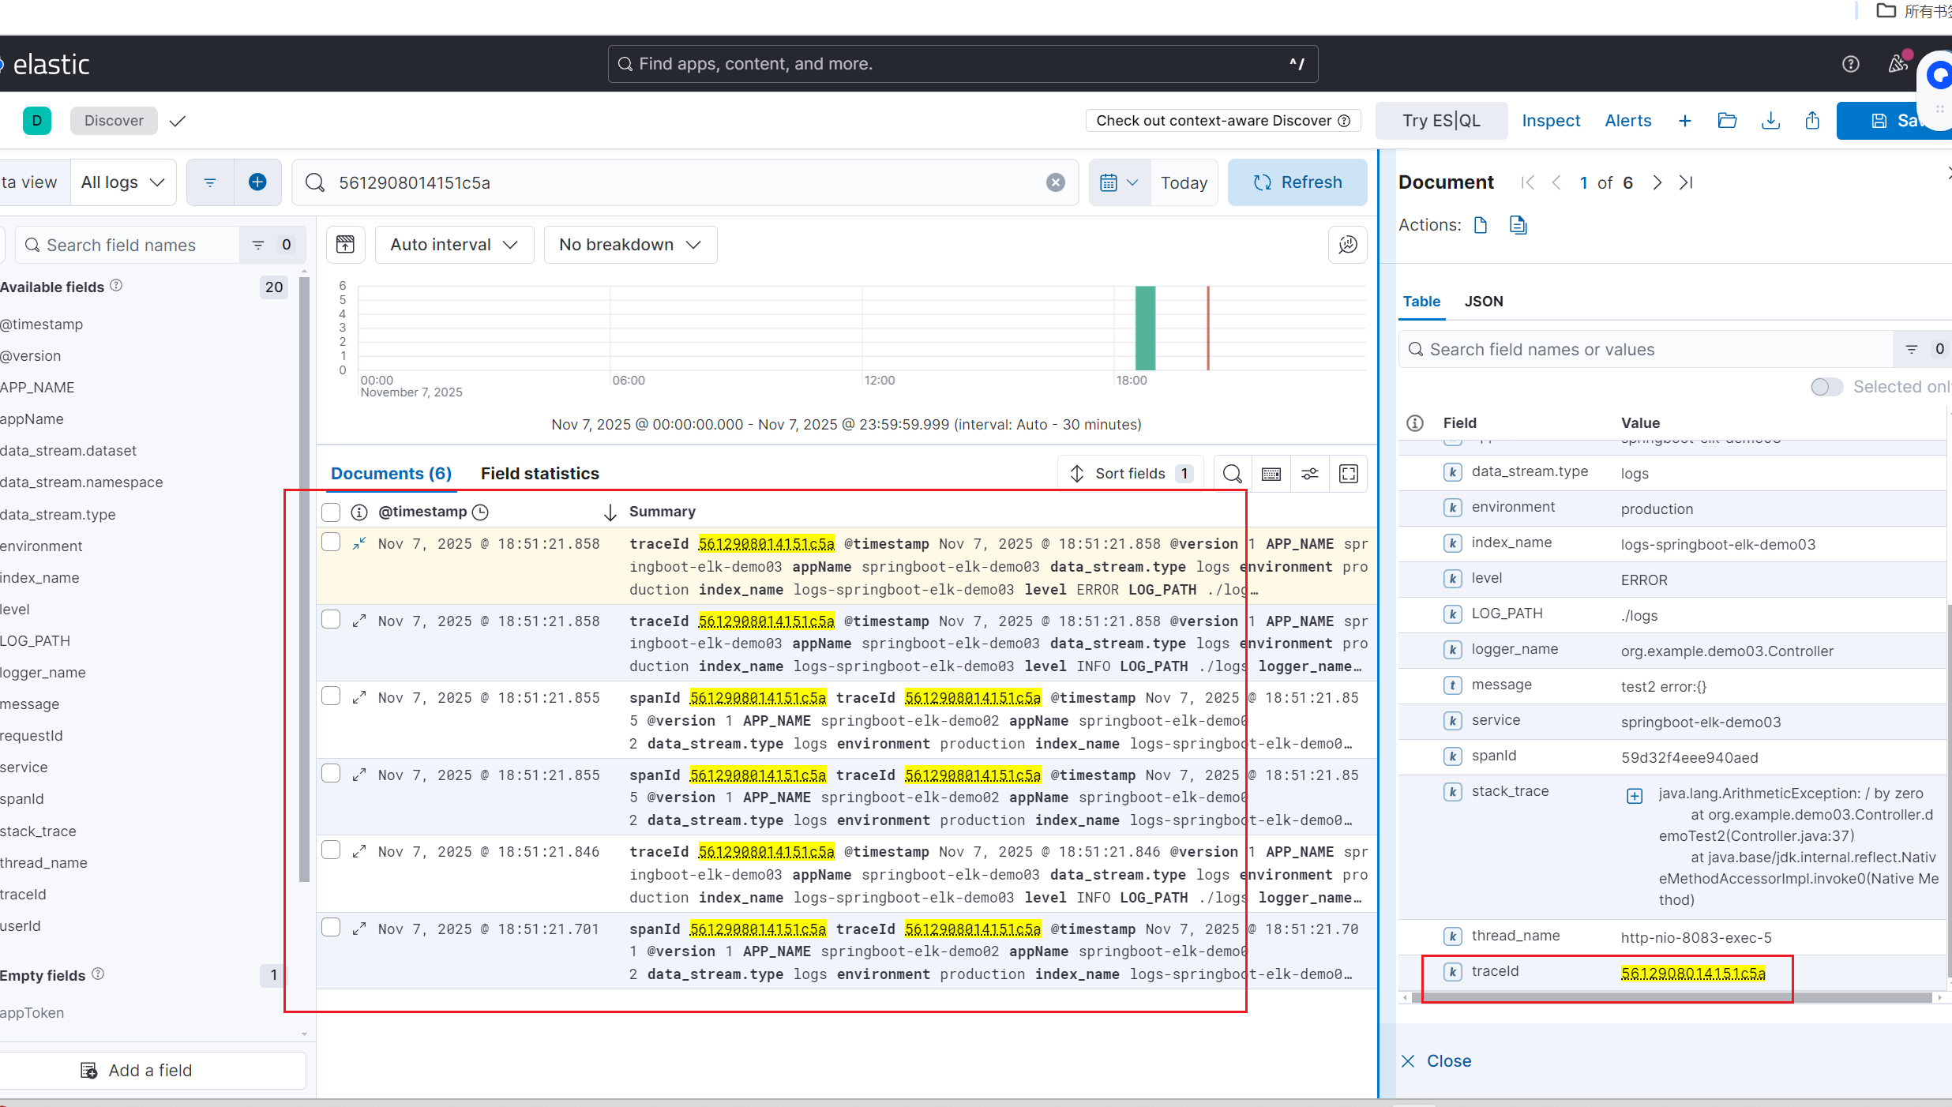Open display options sliders icon in grid toolbar

click(1310, 474)
